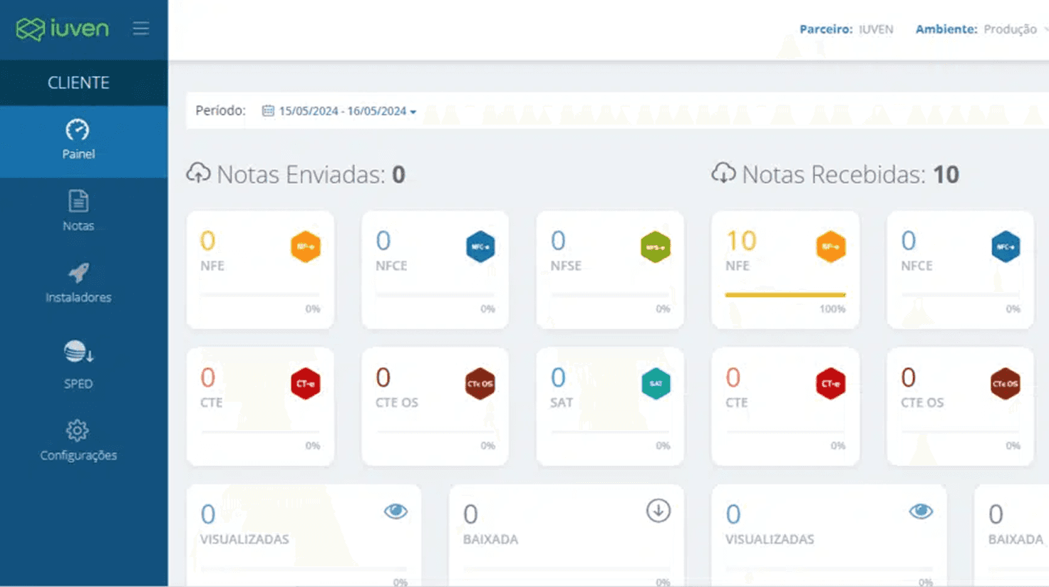Click the iuven logo
This screenshot has height=587, width=1049.
(63, 28)
